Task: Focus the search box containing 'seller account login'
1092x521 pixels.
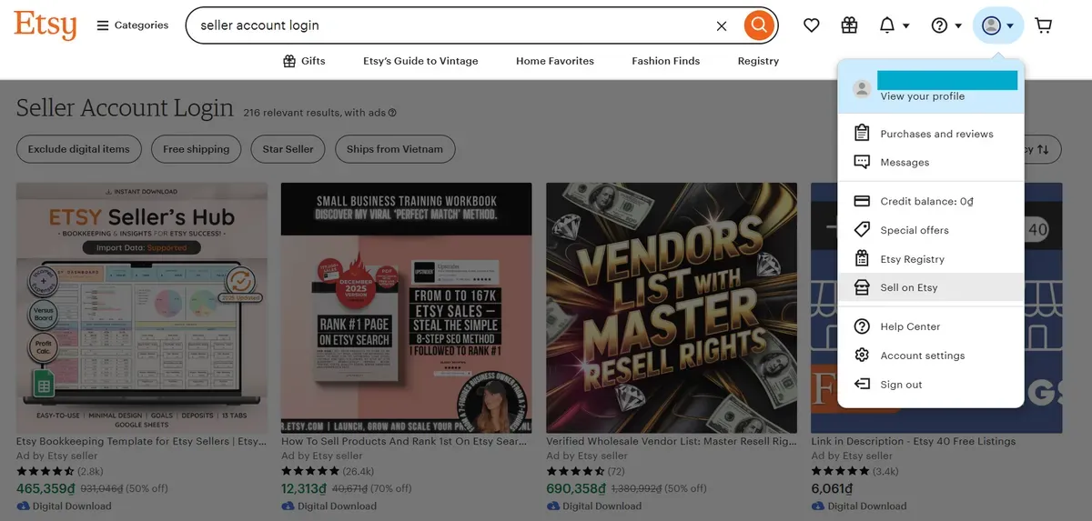Action: pos(453,25)
